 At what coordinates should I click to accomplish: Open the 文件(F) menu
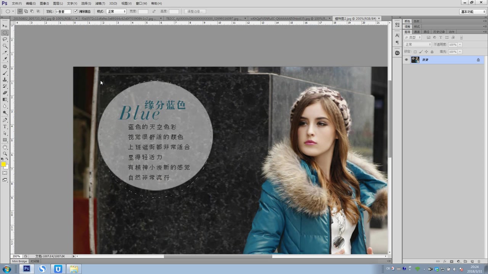[x=17, y=3]
